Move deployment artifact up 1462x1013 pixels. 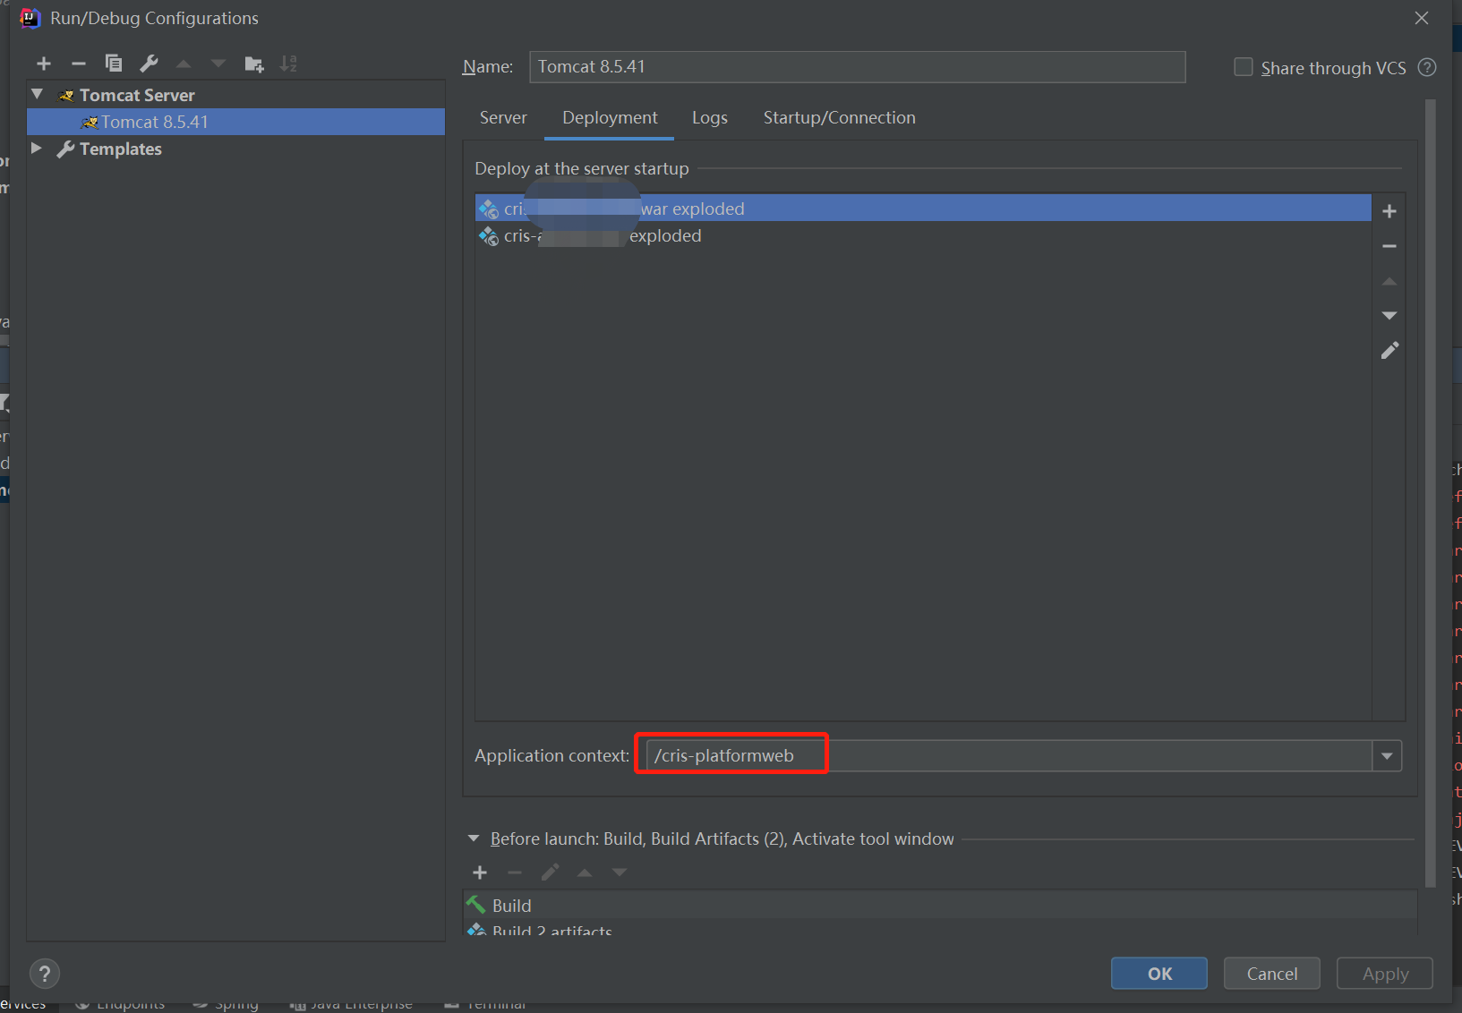click(x=1389, y=281)
